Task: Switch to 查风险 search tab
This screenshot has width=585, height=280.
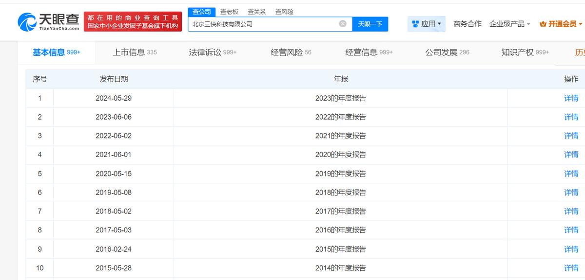Action: (284, 12)
